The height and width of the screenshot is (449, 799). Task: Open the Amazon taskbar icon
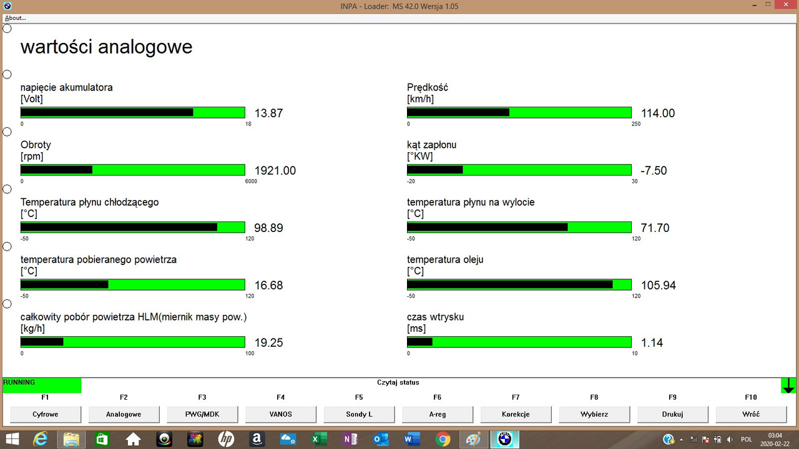click(x=257, y=439)
